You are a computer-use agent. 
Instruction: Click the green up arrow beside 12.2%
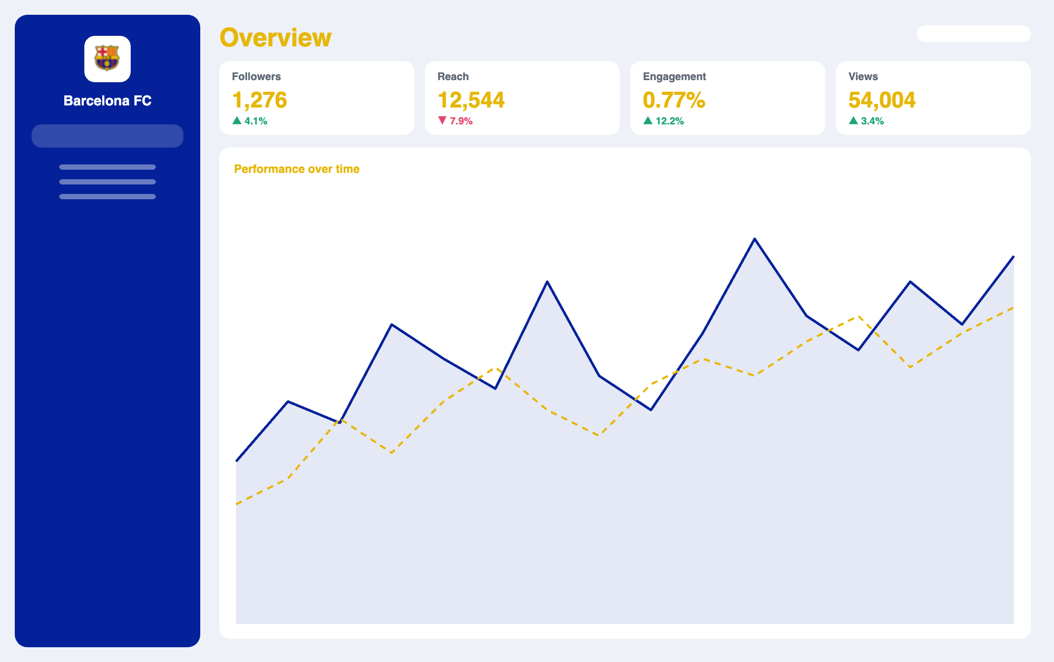tap(648, 121)
